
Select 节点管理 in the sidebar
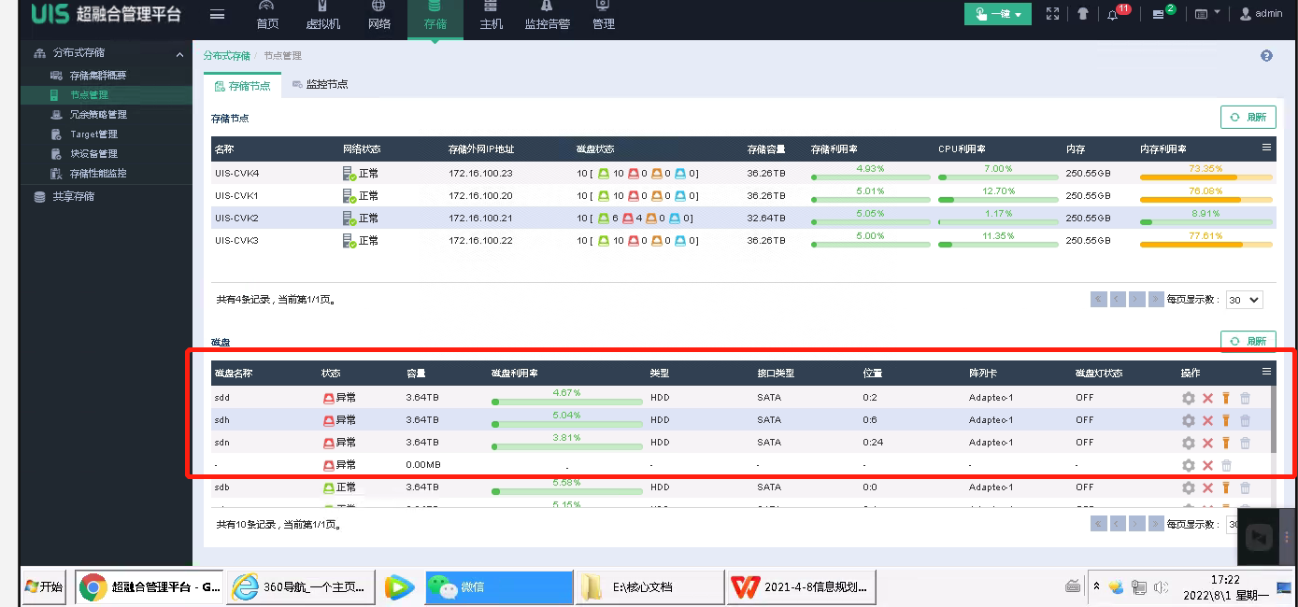pyautogui.click(x=89, y=95)
